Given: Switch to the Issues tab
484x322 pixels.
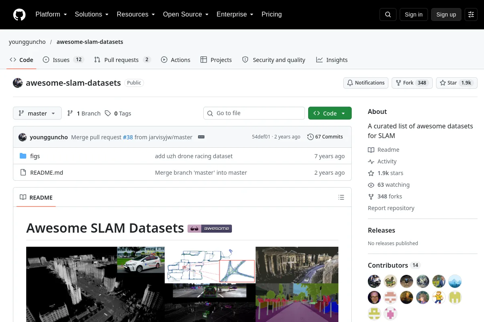Looking at the screenshot, I should 63,60.
